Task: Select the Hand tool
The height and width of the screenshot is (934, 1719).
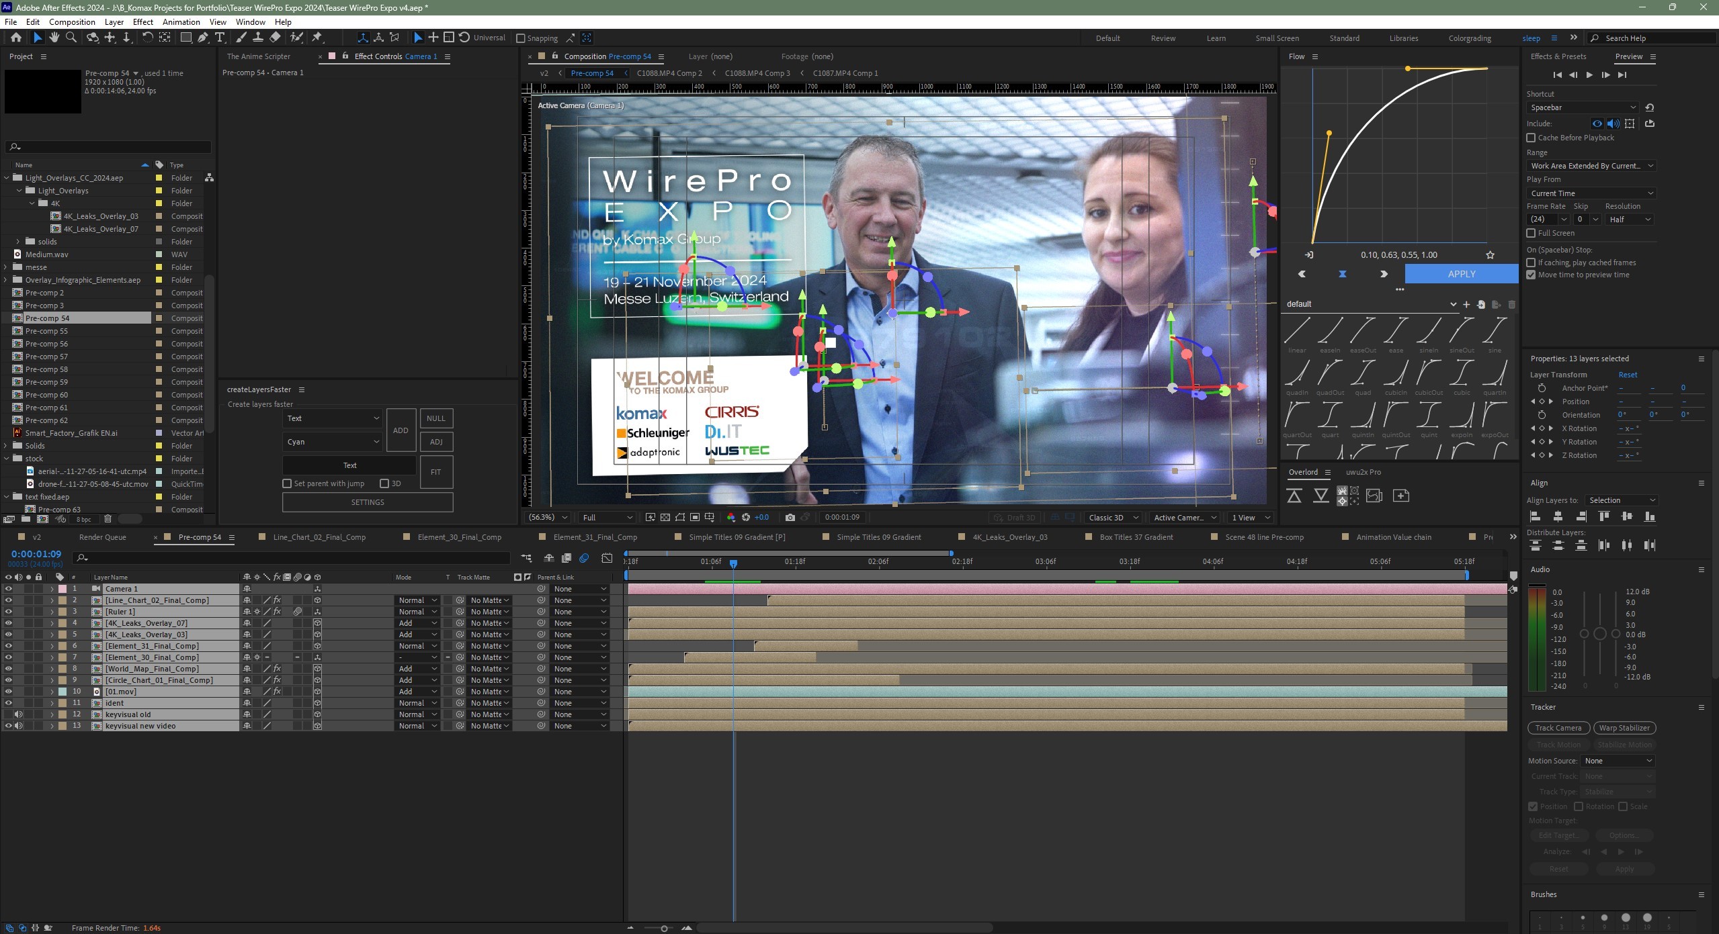Action: point(54,38)
